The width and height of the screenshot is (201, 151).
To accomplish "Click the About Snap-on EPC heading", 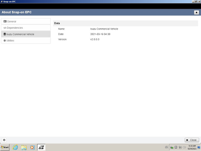I will [17, 12].
